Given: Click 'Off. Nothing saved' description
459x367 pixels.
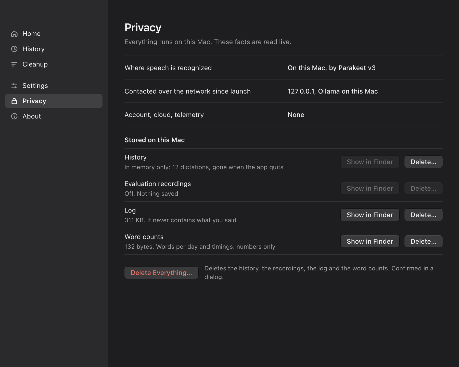Looking at the screenshot, I should pyautogui.click(x=151, y=194).
